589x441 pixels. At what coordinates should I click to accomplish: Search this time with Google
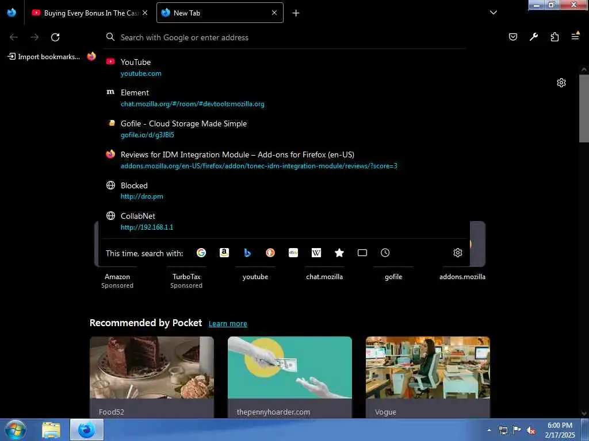pos(201,253)
